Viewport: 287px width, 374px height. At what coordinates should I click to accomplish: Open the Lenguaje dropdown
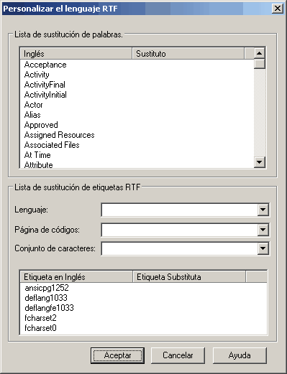(x=263, y=210)
